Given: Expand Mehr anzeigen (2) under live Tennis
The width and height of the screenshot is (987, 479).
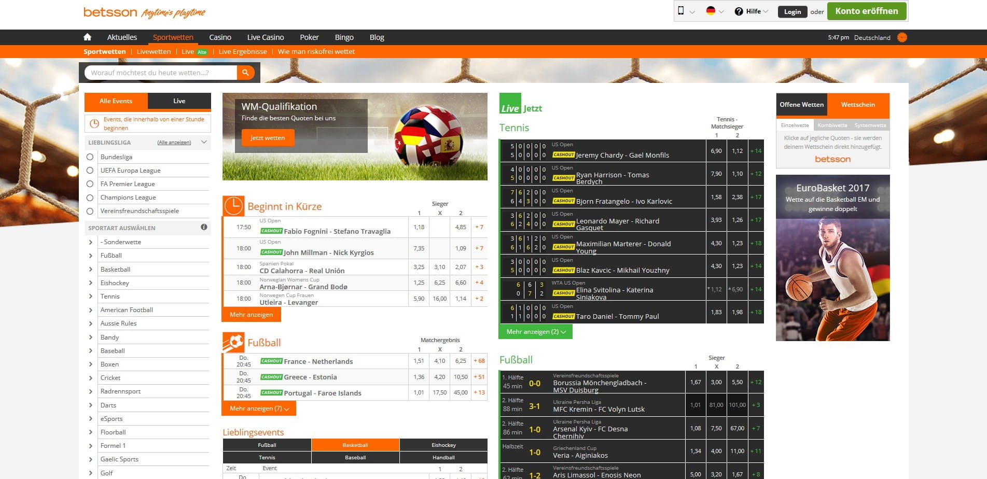Looking at the screenshot, I should (x=535, y=331).
